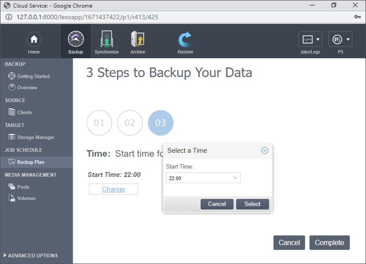Screen dimensions: 366x264
Task: Click the Volumes sidebar icon
Action: click(12, 198)
